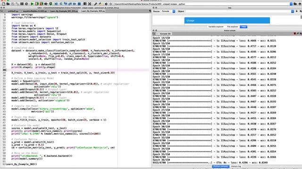Run the current cell

[x=37, y=4]
